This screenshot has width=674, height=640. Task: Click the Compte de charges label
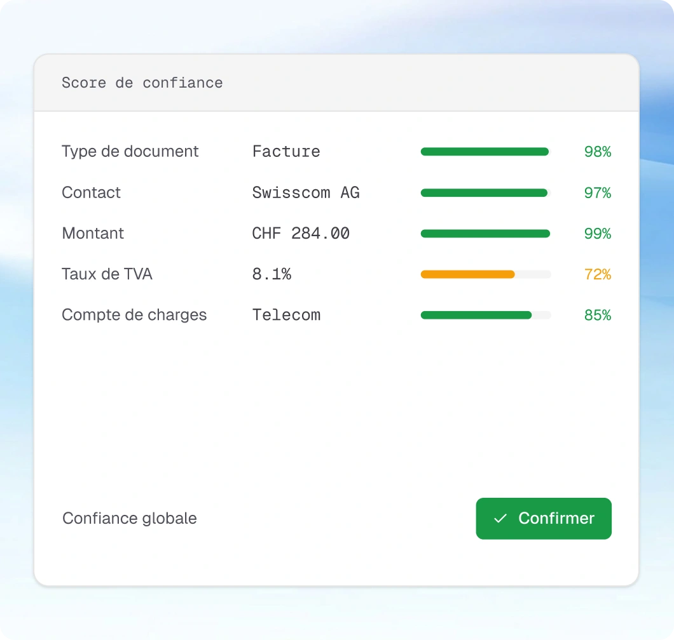pos(134,315)
